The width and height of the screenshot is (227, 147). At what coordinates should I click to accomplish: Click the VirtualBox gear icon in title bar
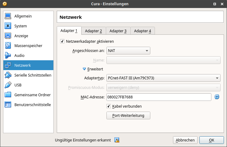click(5, 4)
